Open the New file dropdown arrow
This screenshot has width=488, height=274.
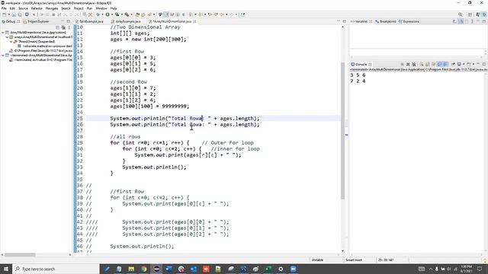click(x=8, y=14)
